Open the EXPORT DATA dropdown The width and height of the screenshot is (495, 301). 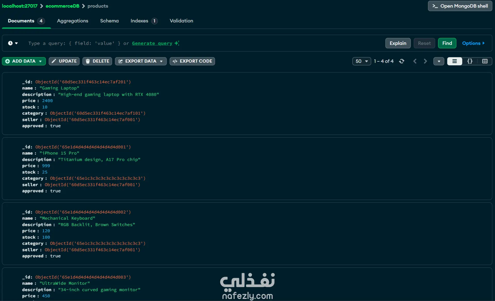pos(141,61)
